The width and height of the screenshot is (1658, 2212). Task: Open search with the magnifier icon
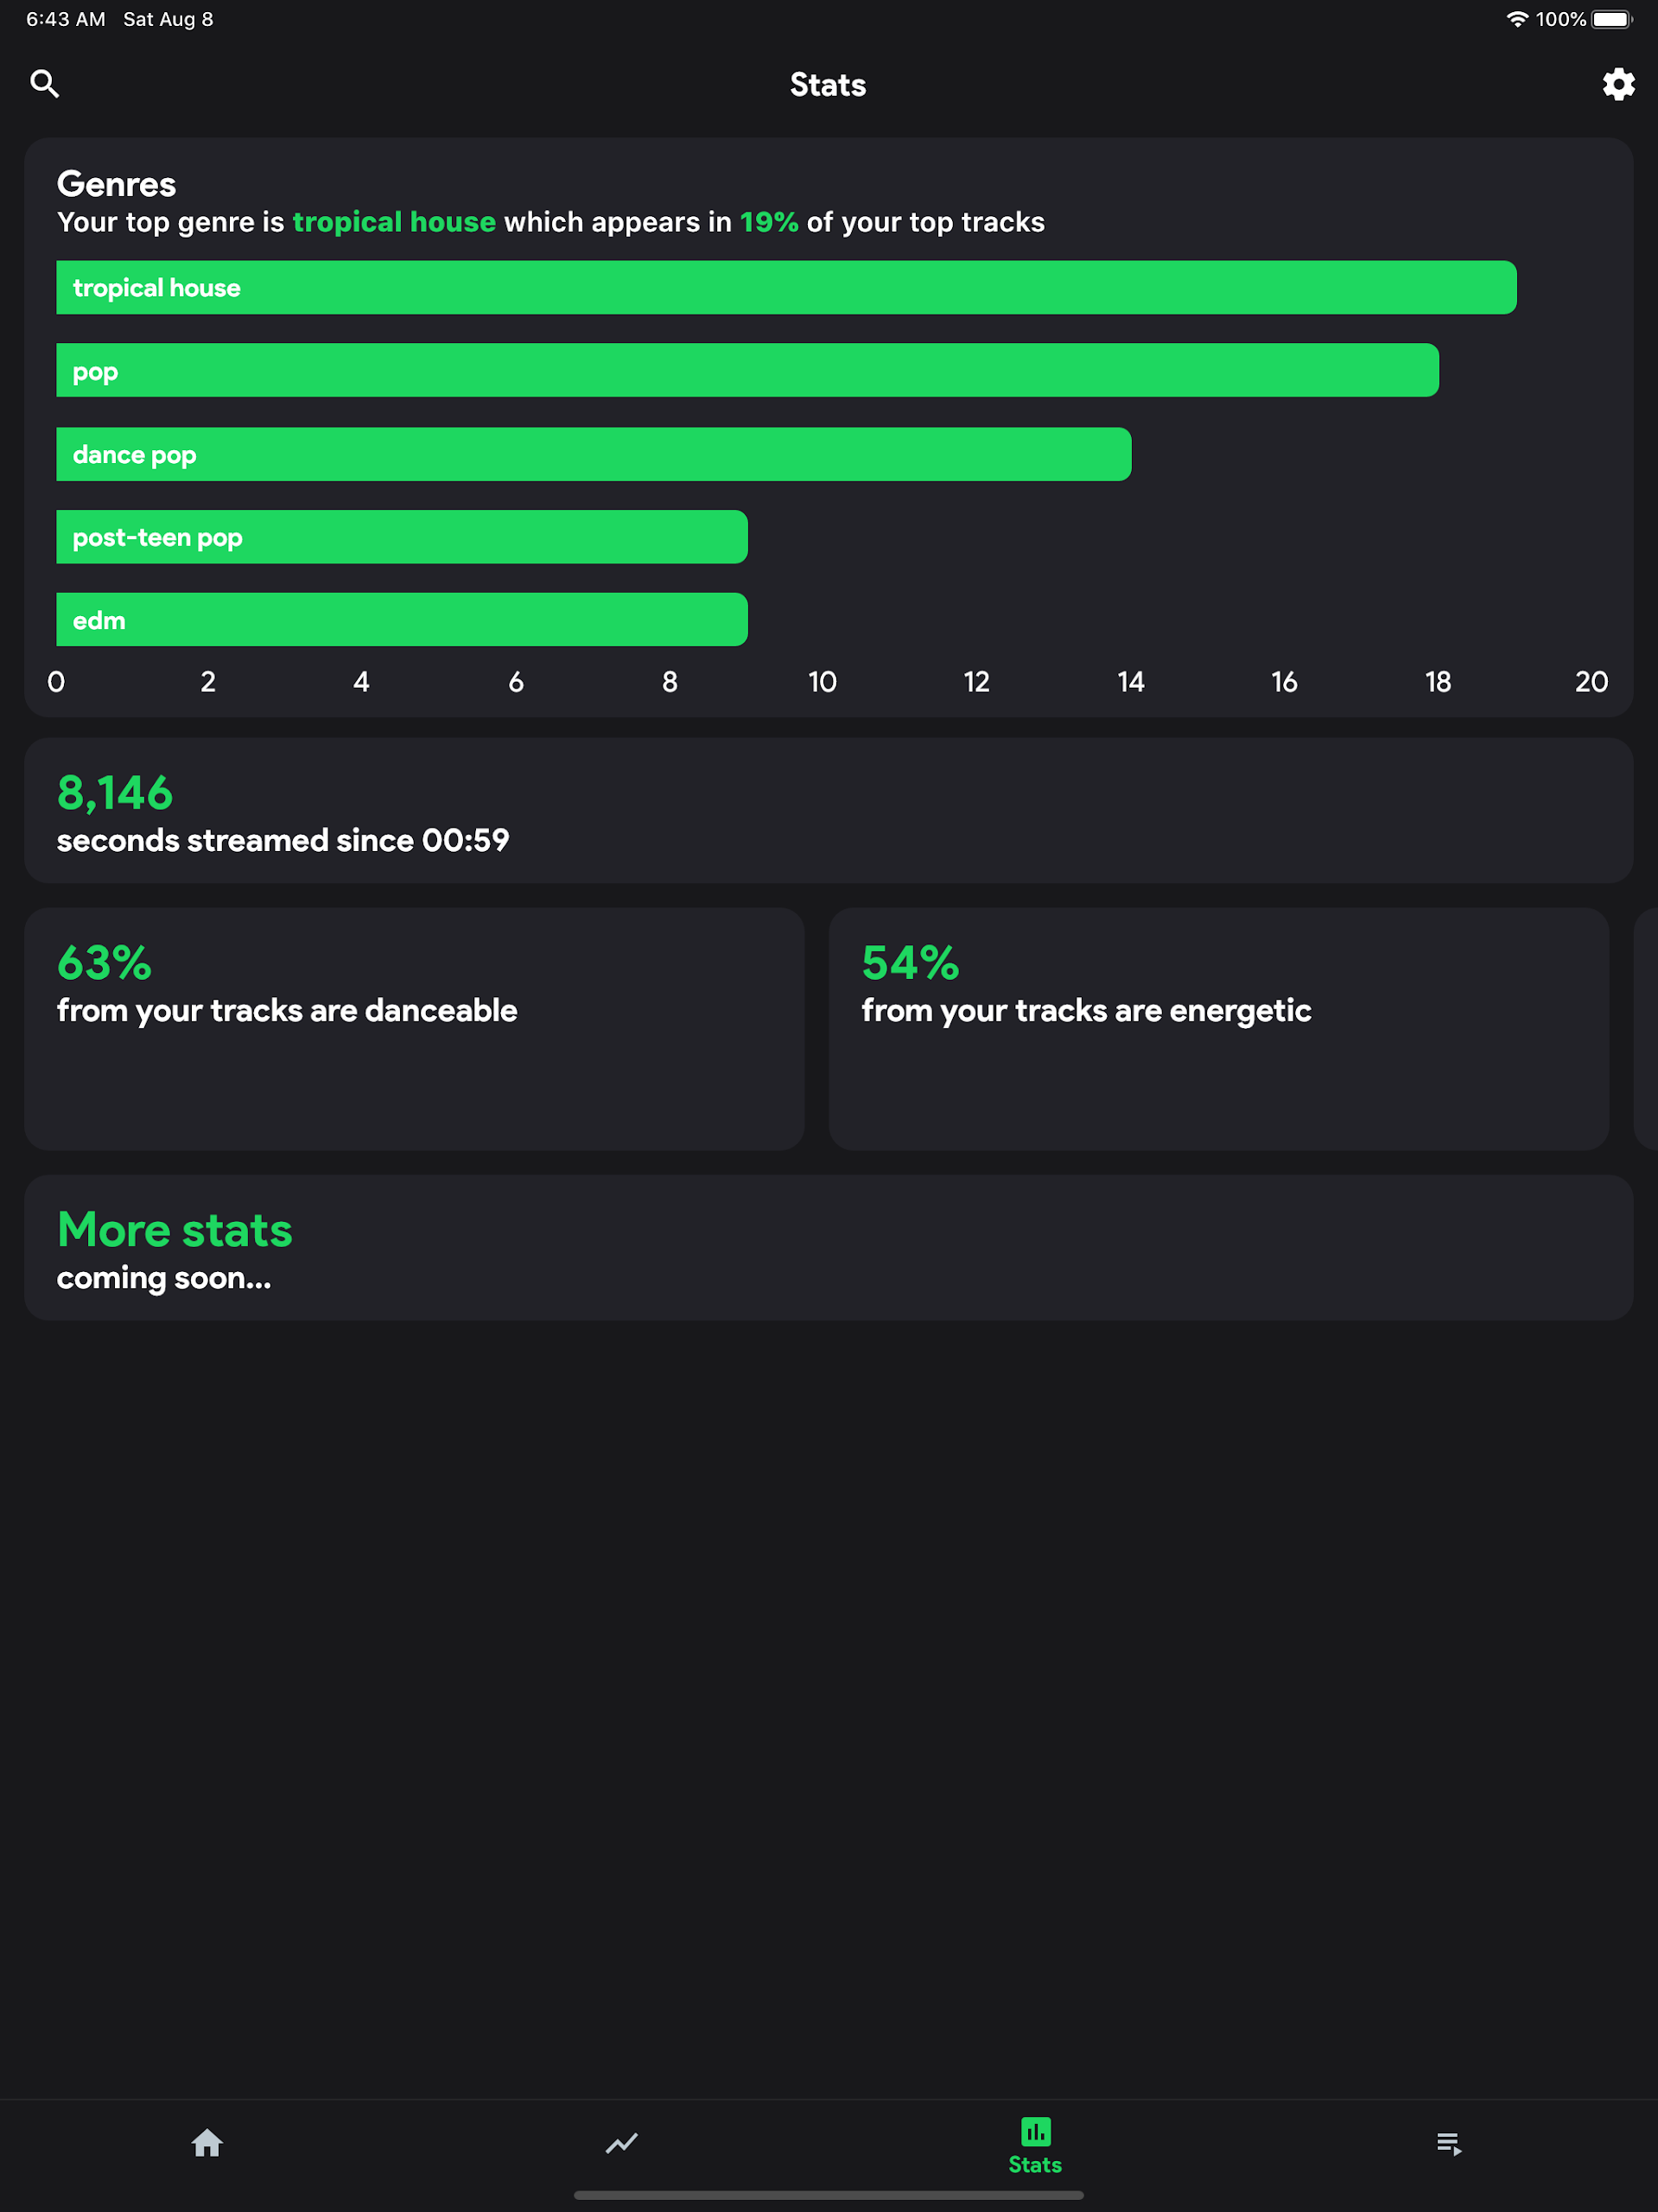pos(45,84)
